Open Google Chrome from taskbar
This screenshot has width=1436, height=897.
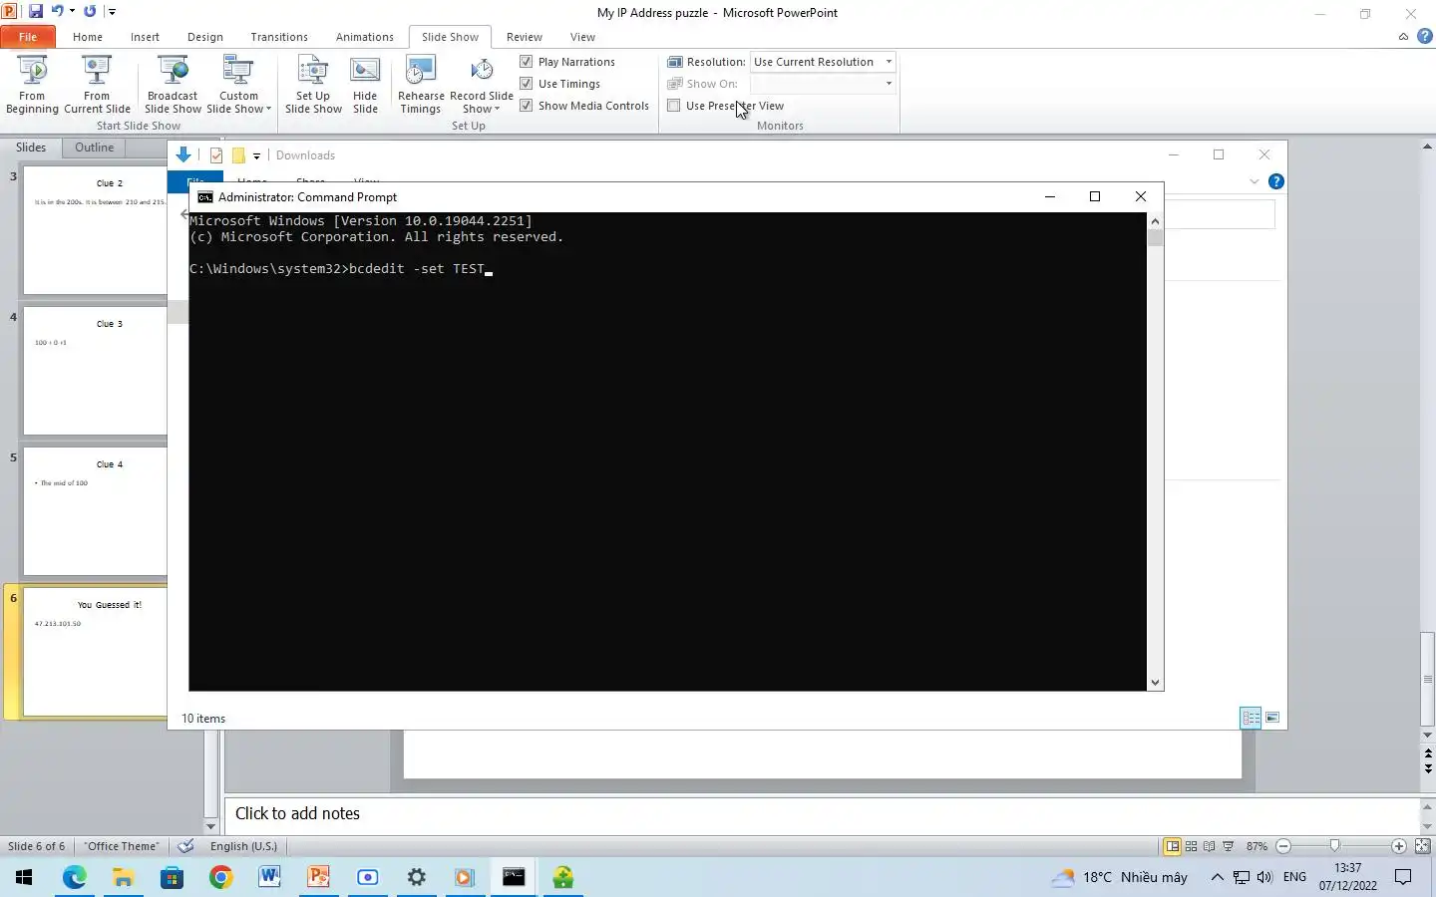[x=221, y=877]
